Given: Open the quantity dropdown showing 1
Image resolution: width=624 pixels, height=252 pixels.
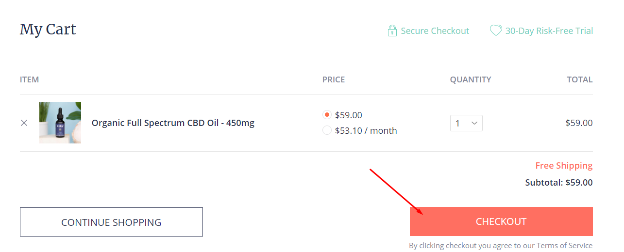Looking at the screenshot, I should (x=466, y=123).
